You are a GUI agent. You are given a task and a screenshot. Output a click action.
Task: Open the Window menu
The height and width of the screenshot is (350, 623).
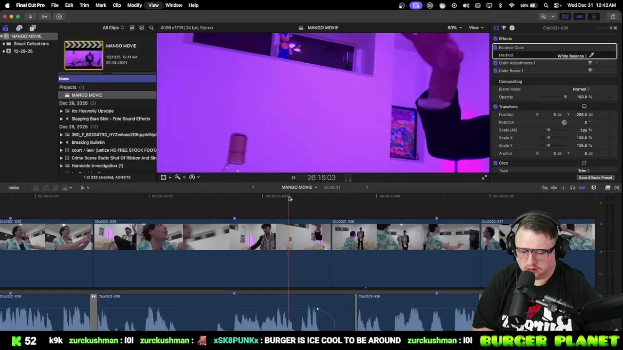pyautogui.click(x=174, y=5)
